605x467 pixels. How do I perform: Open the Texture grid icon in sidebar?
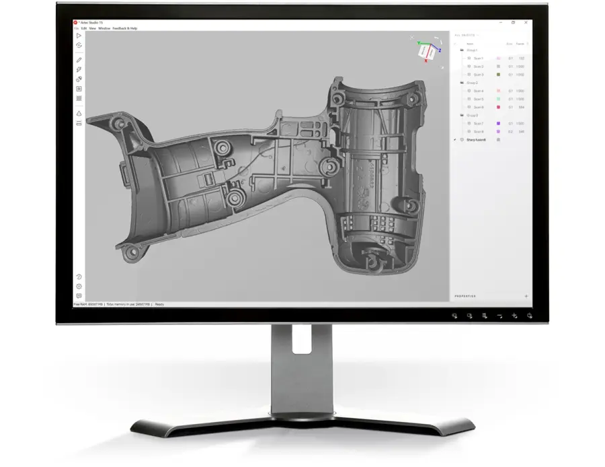point(80,98)
